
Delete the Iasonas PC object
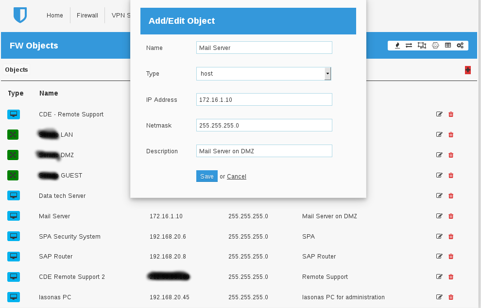pos(451,297)
